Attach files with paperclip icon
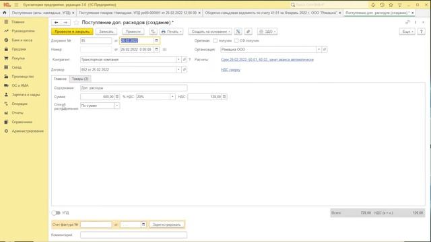 (248, 32)
